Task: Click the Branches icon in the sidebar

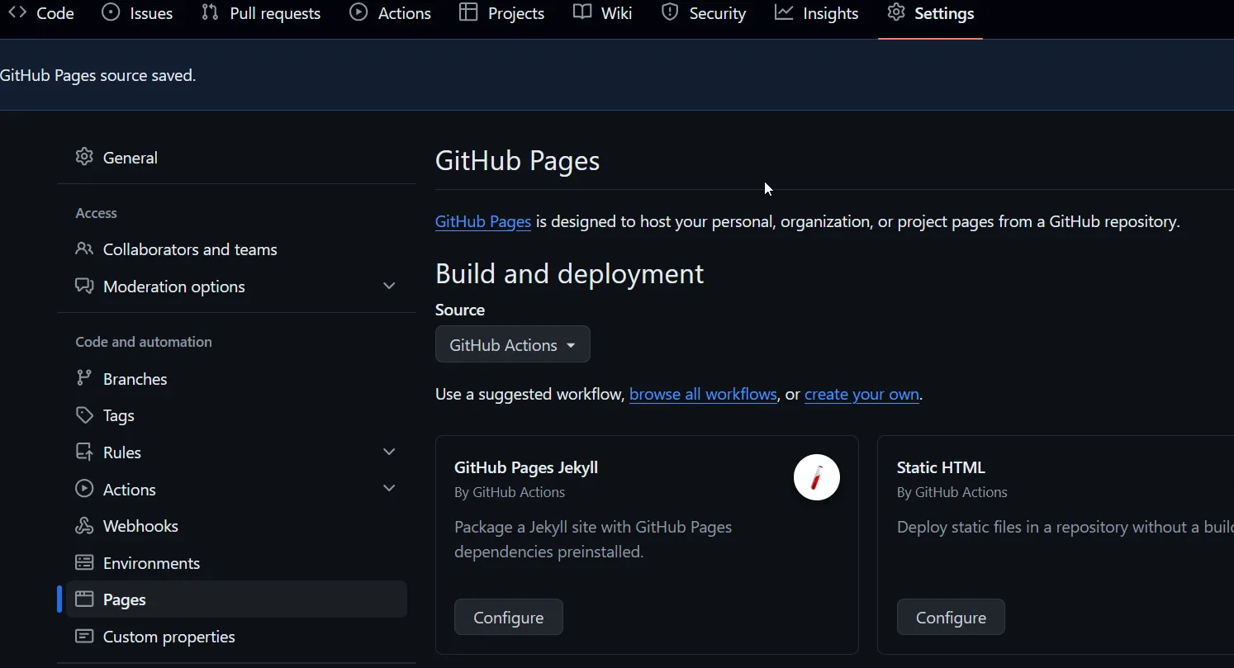Action: [84, 378]
